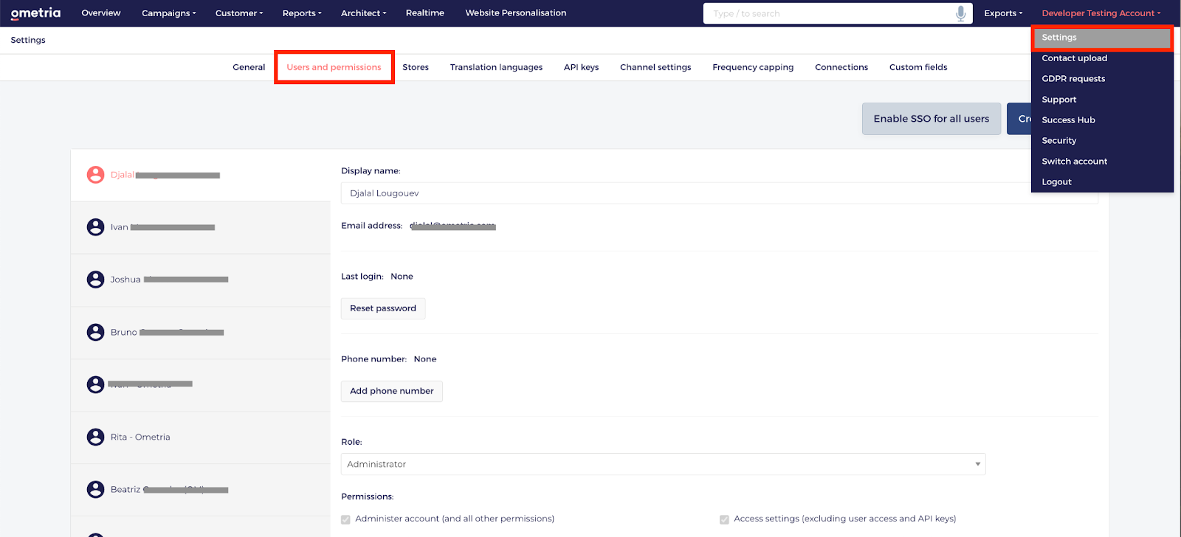Viewport: 1181px width, 537px height.
Task: Select Bruno's user avatar icon
Action: (95, 332)
